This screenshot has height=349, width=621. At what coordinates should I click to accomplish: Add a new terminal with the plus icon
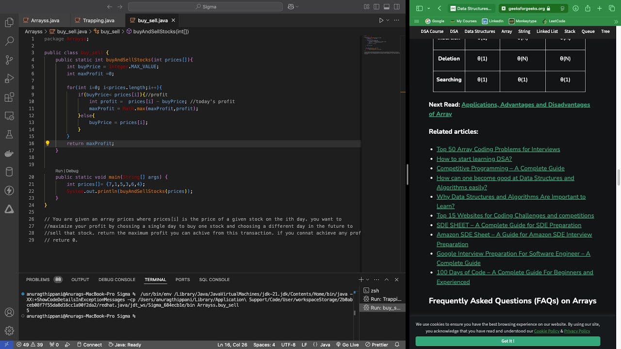click(361, 280)
